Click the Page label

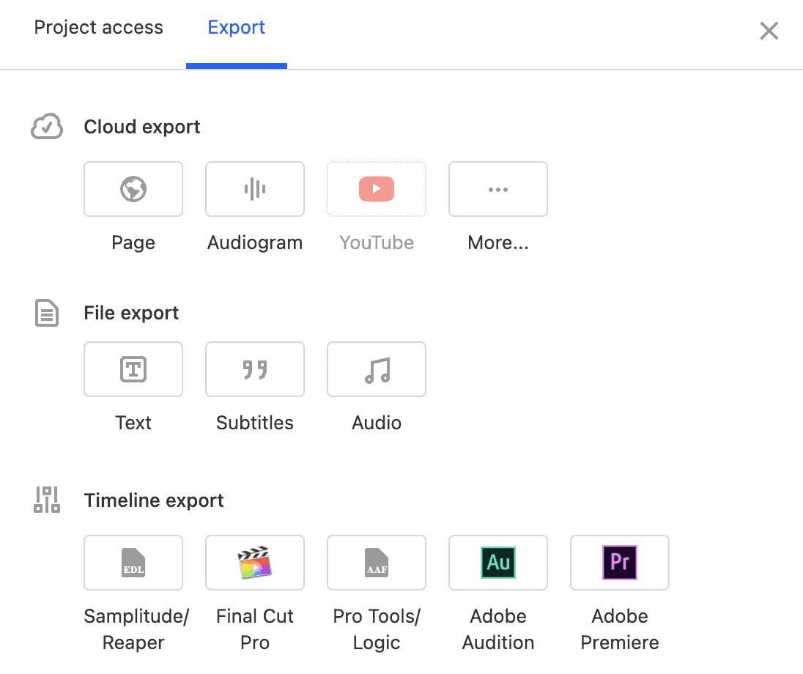(x=133, y=243)
